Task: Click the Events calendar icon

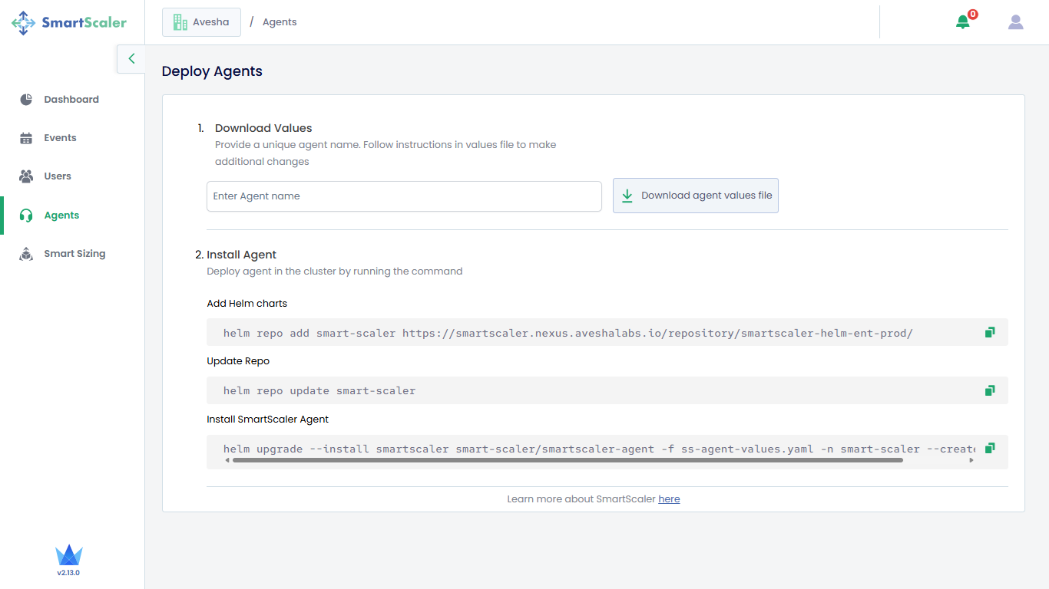Action: [26, 138]
